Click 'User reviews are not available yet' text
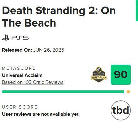Image resolution: width=138 pixels, height=137 pixels. (40, 114)
